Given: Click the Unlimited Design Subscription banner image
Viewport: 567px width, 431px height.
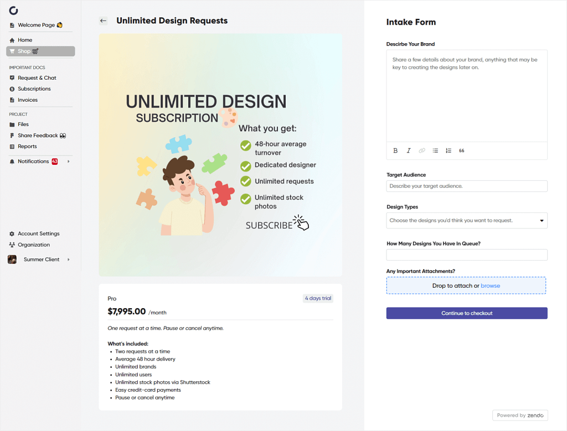Looking at the screenshot, I should (220, 155).
